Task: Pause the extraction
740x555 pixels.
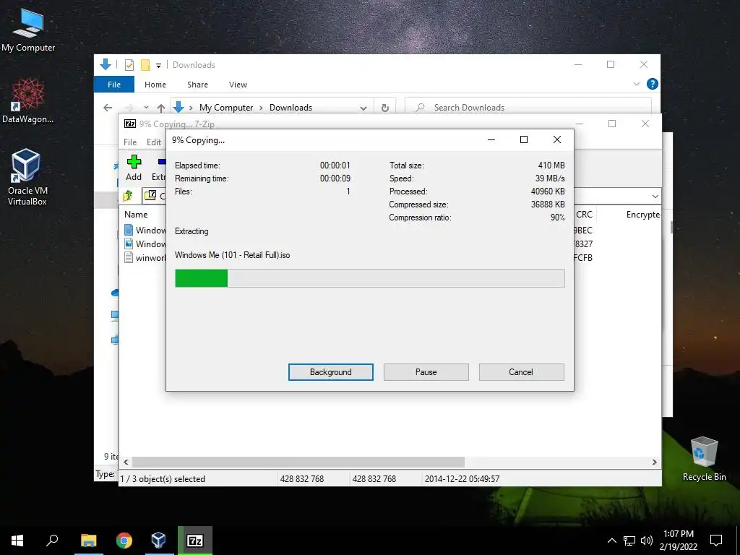Action: tap(426, 372)
